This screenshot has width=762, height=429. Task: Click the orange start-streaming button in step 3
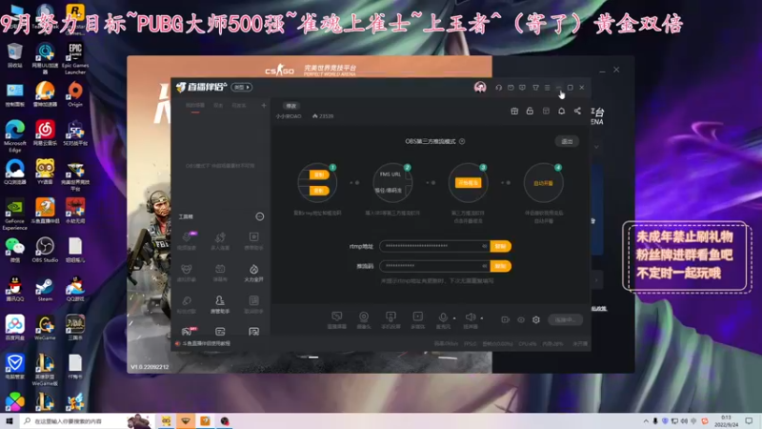[x=468, y=183]
